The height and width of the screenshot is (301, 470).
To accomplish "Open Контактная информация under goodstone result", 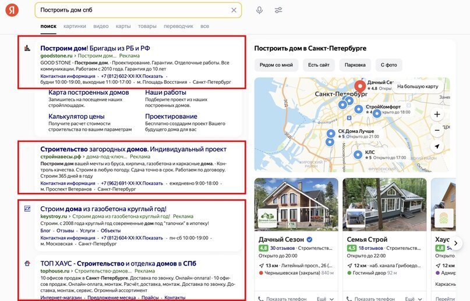I will pyautogui.click(x=68, y=76).
